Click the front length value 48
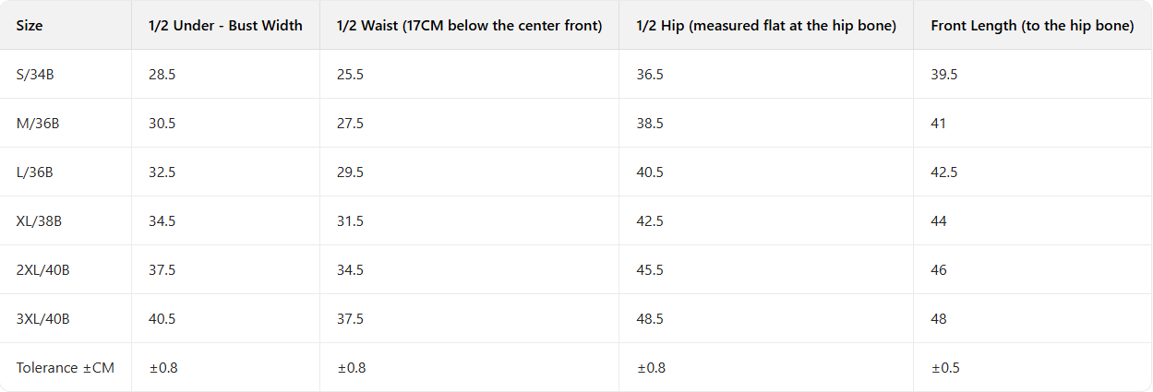The height and width of the screenshot is (392, 1153). pos(939,319)
